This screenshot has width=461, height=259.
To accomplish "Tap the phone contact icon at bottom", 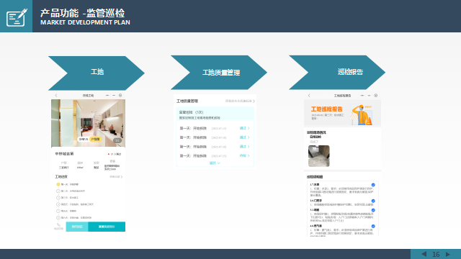I will 58,226.
